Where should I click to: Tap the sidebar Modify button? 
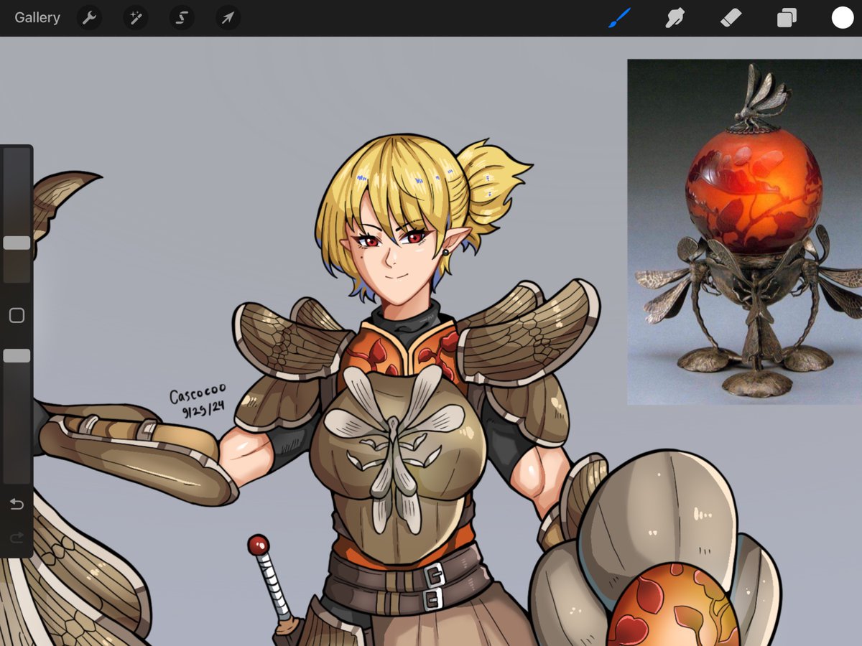pos(17,316)
